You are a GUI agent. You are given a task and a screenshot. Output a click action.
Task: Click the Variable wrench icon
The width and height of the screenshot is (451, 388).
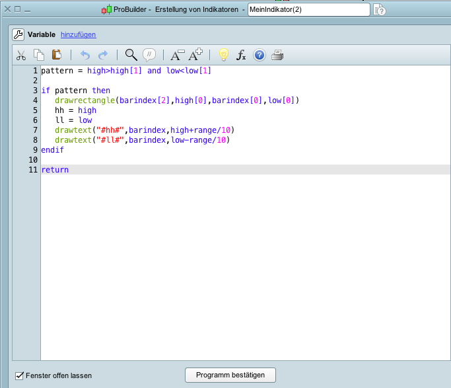(x=18, y=34)
